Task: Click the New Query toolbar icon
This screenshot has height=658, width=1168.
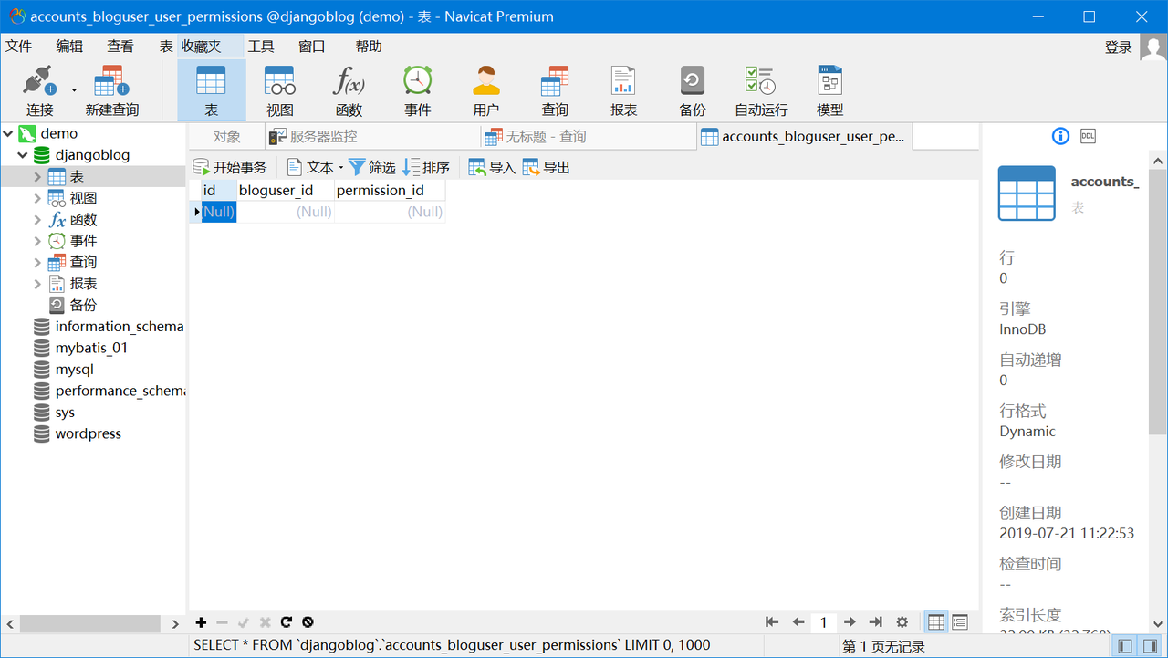Action: point(111,90)
